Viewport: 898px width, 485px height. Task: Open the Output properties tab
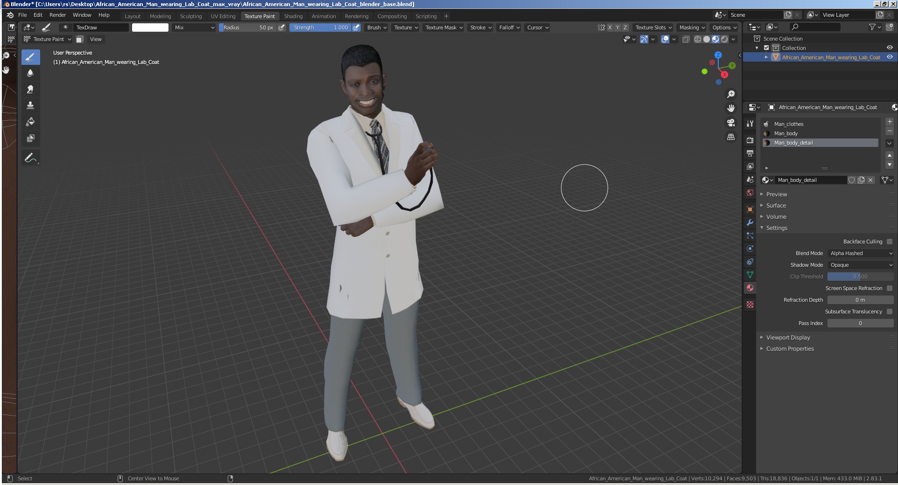(750, 153)
